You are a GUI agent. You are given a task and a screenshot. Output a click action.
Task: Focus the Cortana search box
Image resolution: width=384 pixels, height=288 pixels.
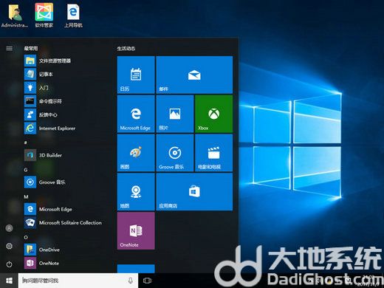pyautogui.click(x=78, y=281)
